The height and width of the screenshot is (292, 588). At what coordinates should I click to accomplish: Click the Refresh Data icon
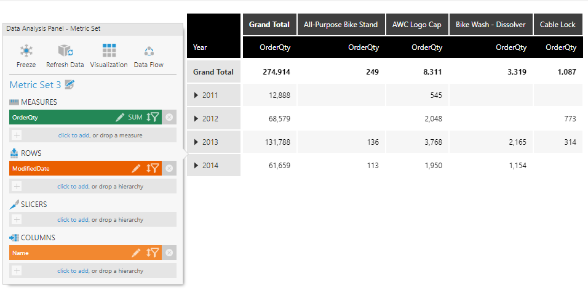click(65, 51)
